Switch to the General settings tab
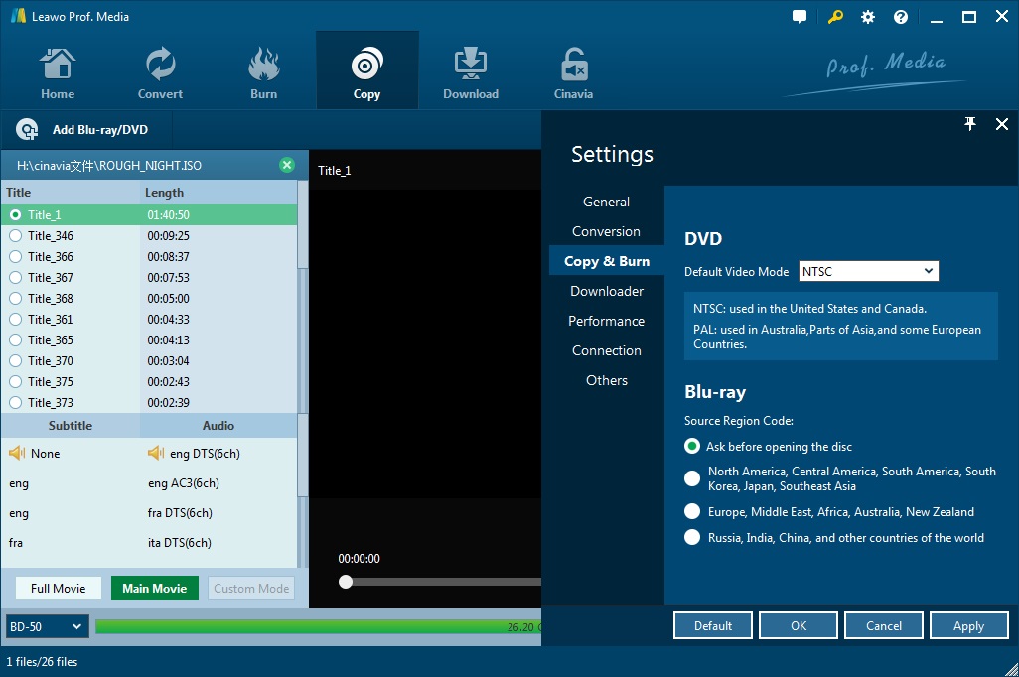Image resolution: width=1019 pixels, height=677 pixels. click(x=606, y=202)
